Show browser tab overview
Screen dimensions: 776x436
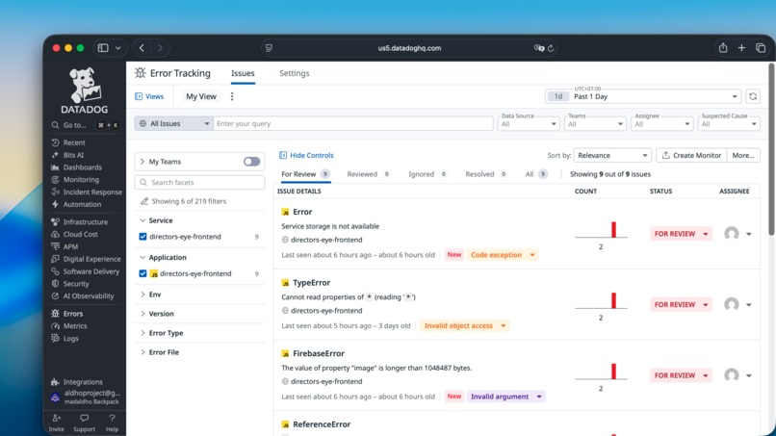coord(761,48)
